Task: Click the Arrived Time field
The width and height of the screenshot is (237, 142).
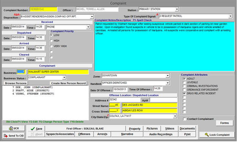Action: (40, 48)
